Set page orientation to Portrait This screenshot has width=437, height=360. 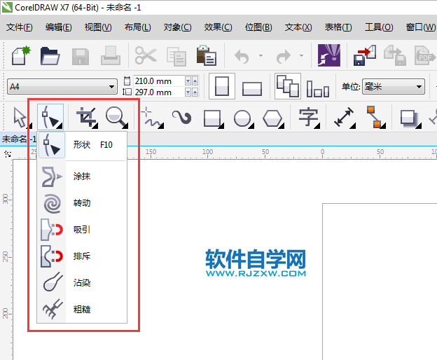[222, 86]
